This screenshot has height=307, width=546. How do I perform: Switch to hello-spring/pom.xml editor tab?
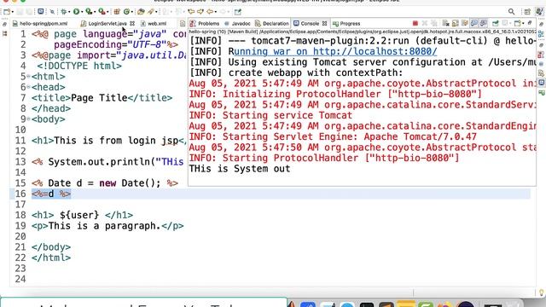click(x=40, y=23)
